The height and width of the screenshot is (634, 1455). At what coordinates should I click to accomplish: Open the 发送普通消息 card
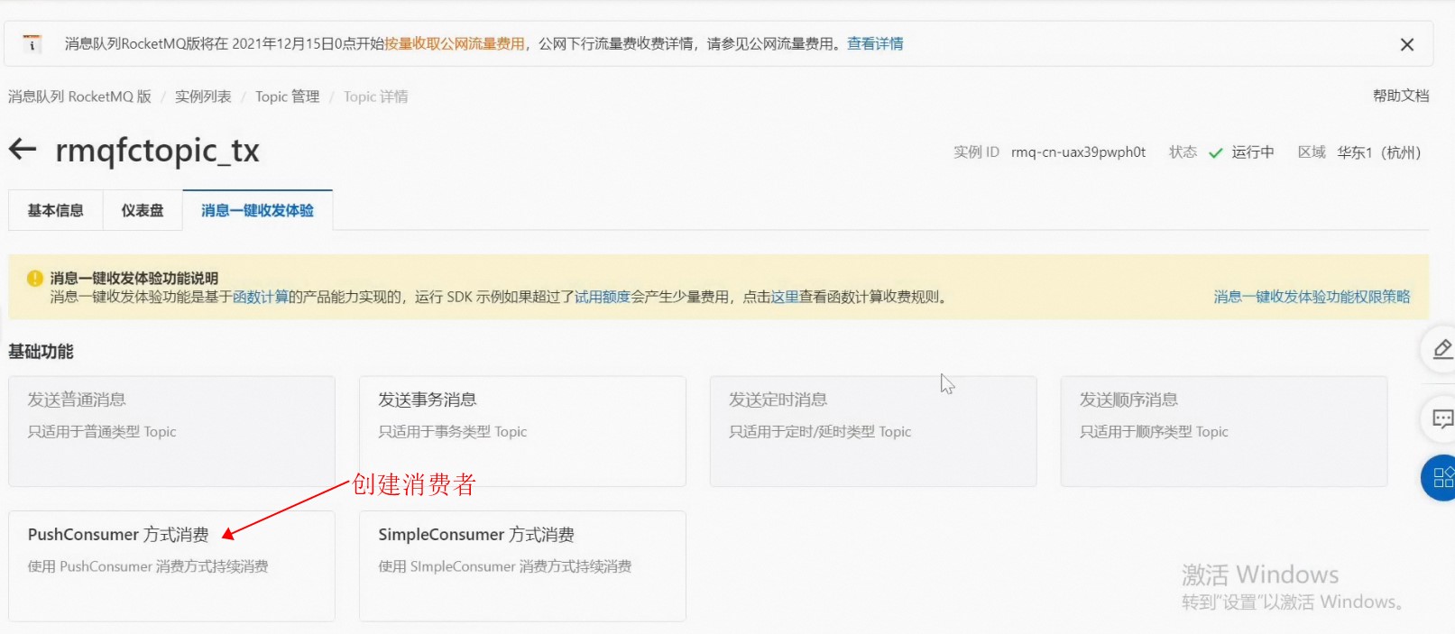point(171,431)
